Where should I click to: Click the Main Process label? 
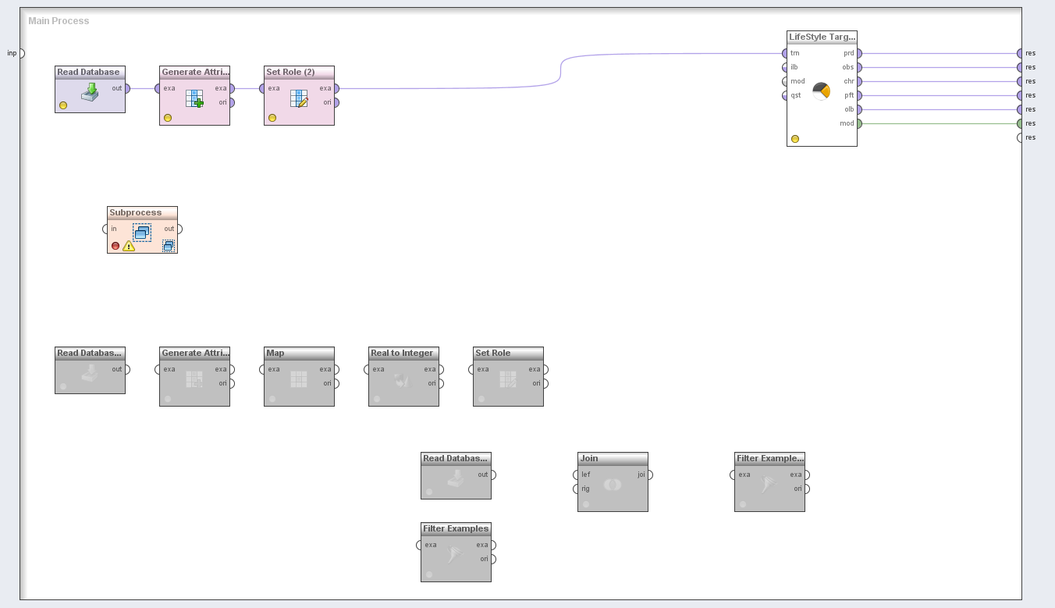pos(59,21)
